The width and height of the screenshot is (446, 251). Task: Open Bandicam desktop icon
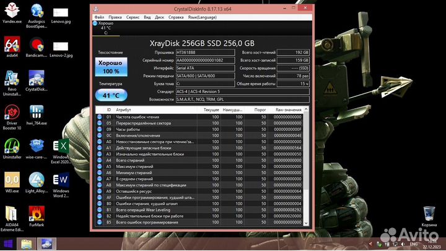point(37,47)
